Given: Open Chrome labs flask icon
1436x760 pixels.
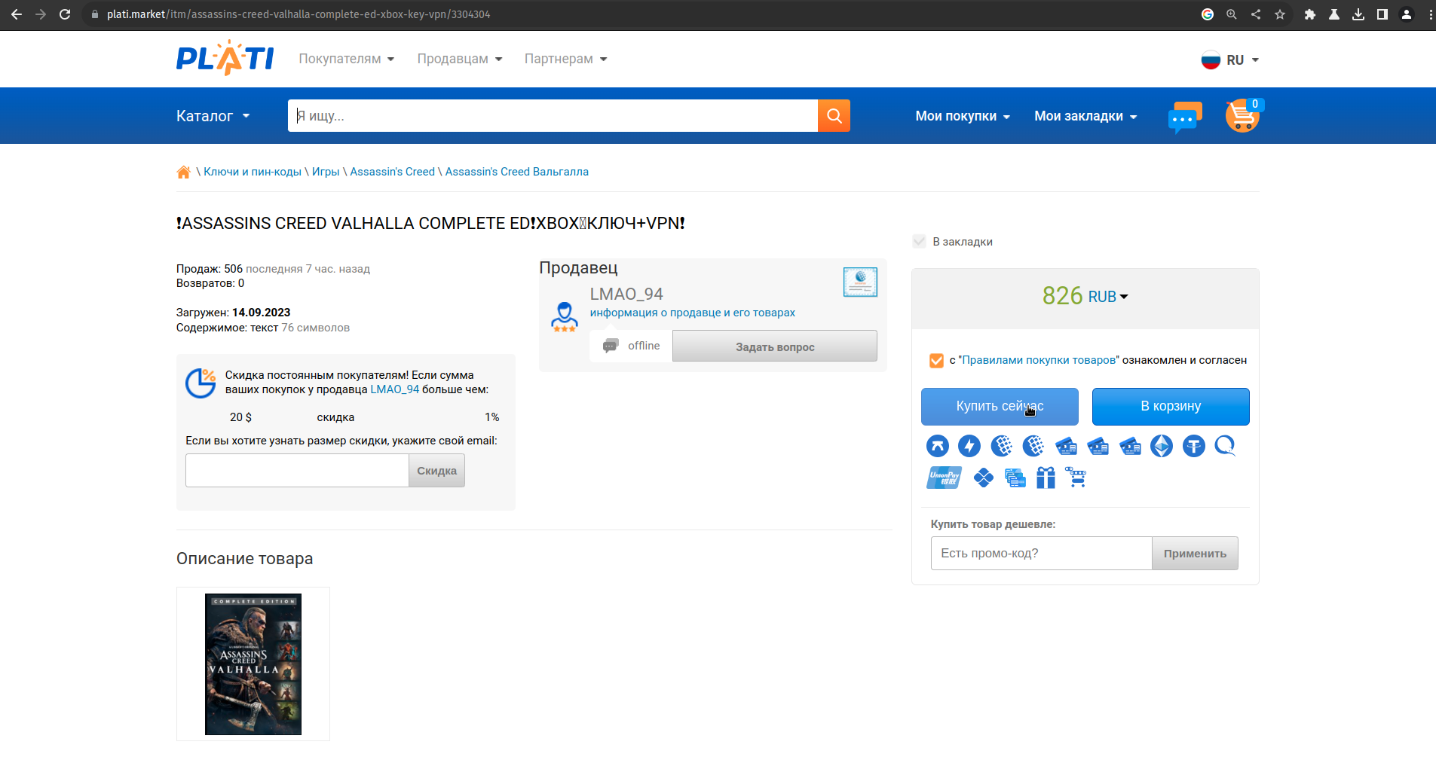Looking at the screenshot, I should coord(1334,14).
